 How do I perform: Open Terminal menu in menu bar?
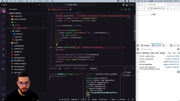(x=40, y=1)
